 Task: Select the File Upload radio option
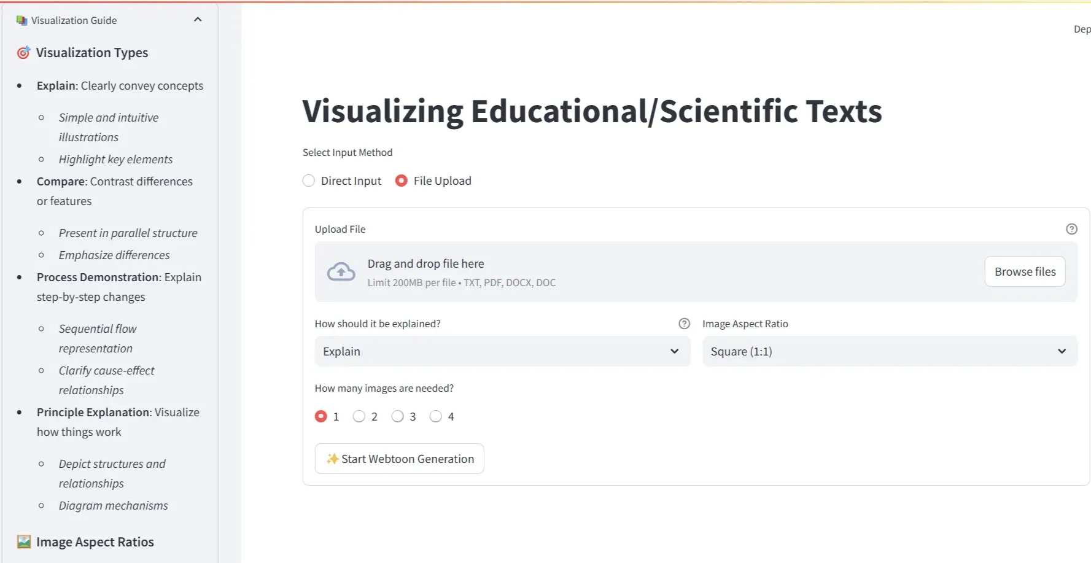[x=401, y=181]
